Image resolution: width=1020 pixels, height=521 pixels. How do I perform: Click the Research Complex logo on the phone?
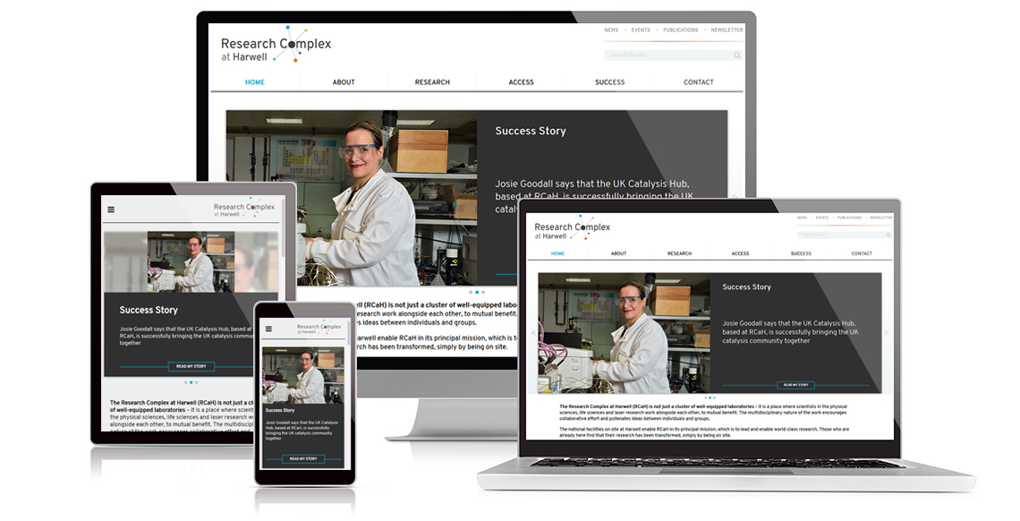tap(319, 327)
